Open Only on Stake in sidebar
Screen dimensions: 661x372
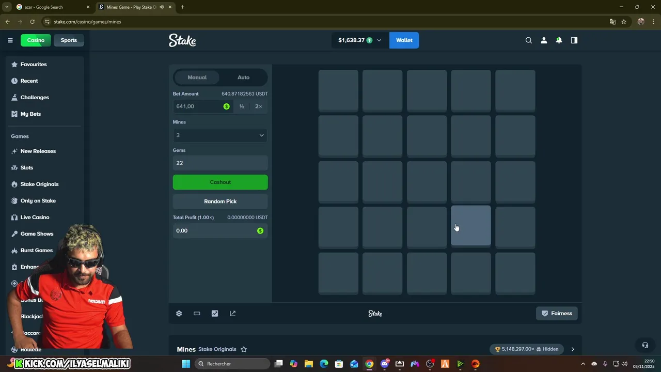tap(38, 201)
